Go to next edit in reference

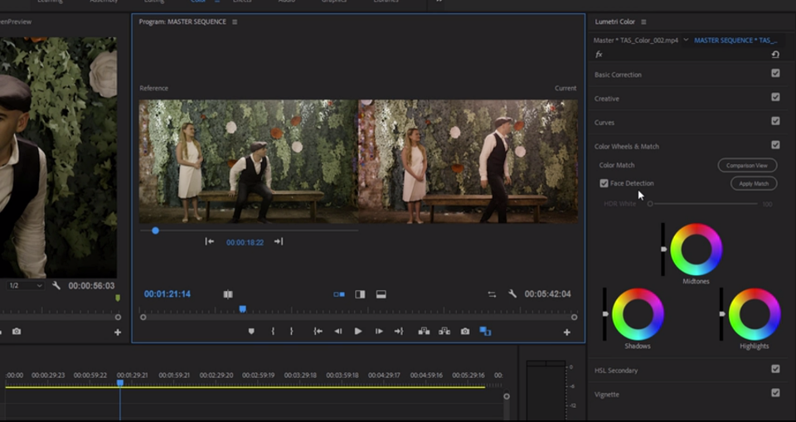click(279, 242)
